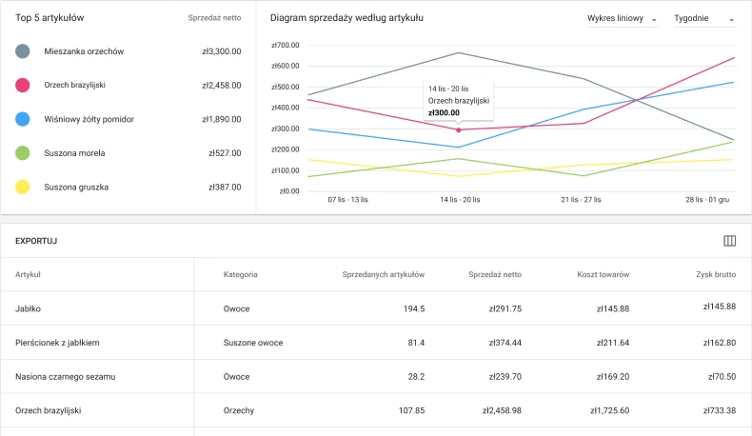Click the Koszt towarów column header
This screenshot has width=752, height=436.
pos(603,274)
